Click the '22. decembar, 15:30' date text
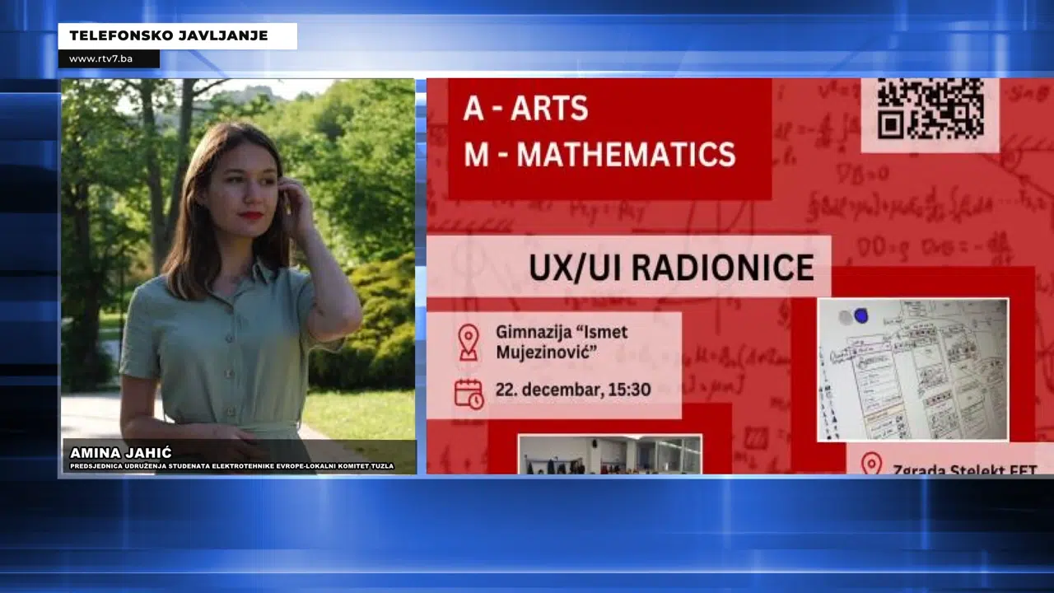The height and width of the screenshot is (593, 1054). [x=573, y=390]
